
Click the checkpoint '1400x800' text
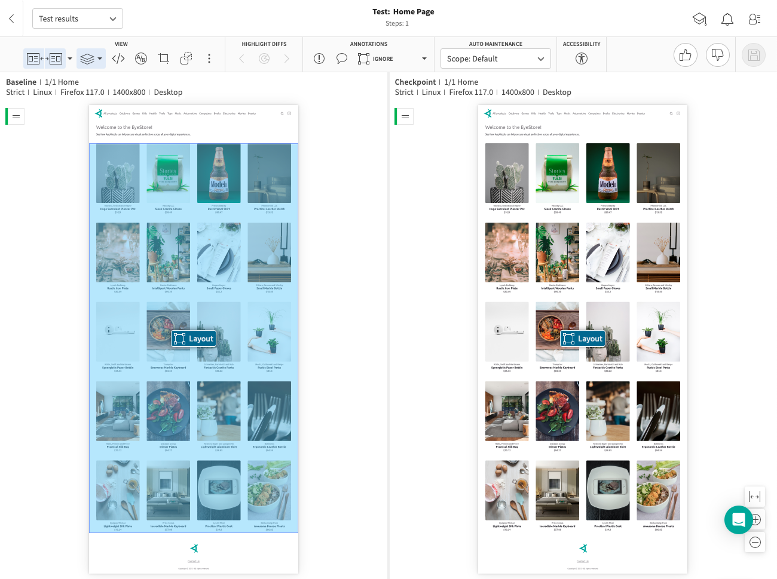click(518, 92)
